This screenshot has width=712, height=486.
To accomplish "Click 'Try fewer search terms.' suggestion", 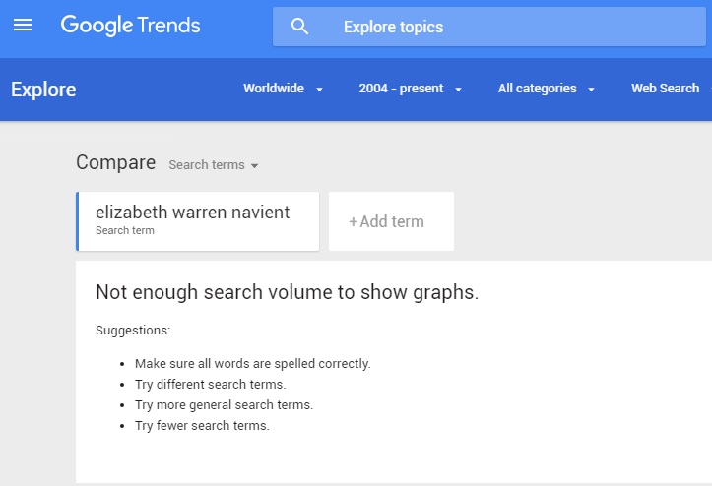I will coord(202,426).
